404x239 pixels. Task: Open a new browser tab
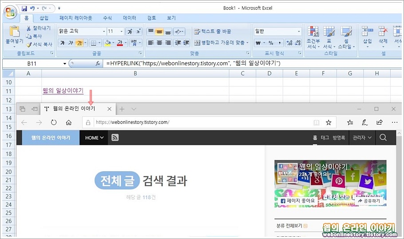[122, 109]
